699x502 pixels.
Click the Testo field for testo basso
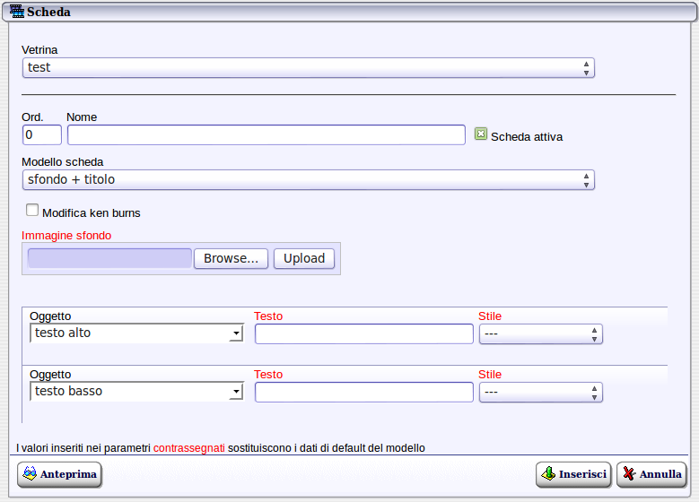click(363, 393)
